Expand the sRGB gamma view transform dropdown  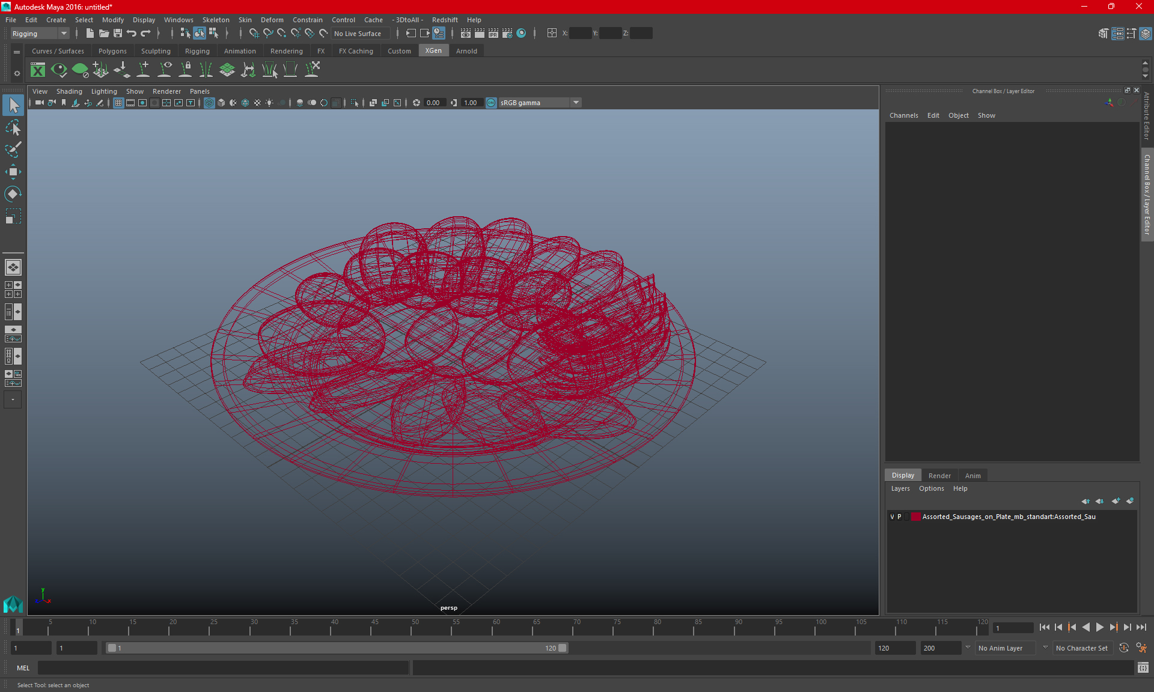[576, 103]
